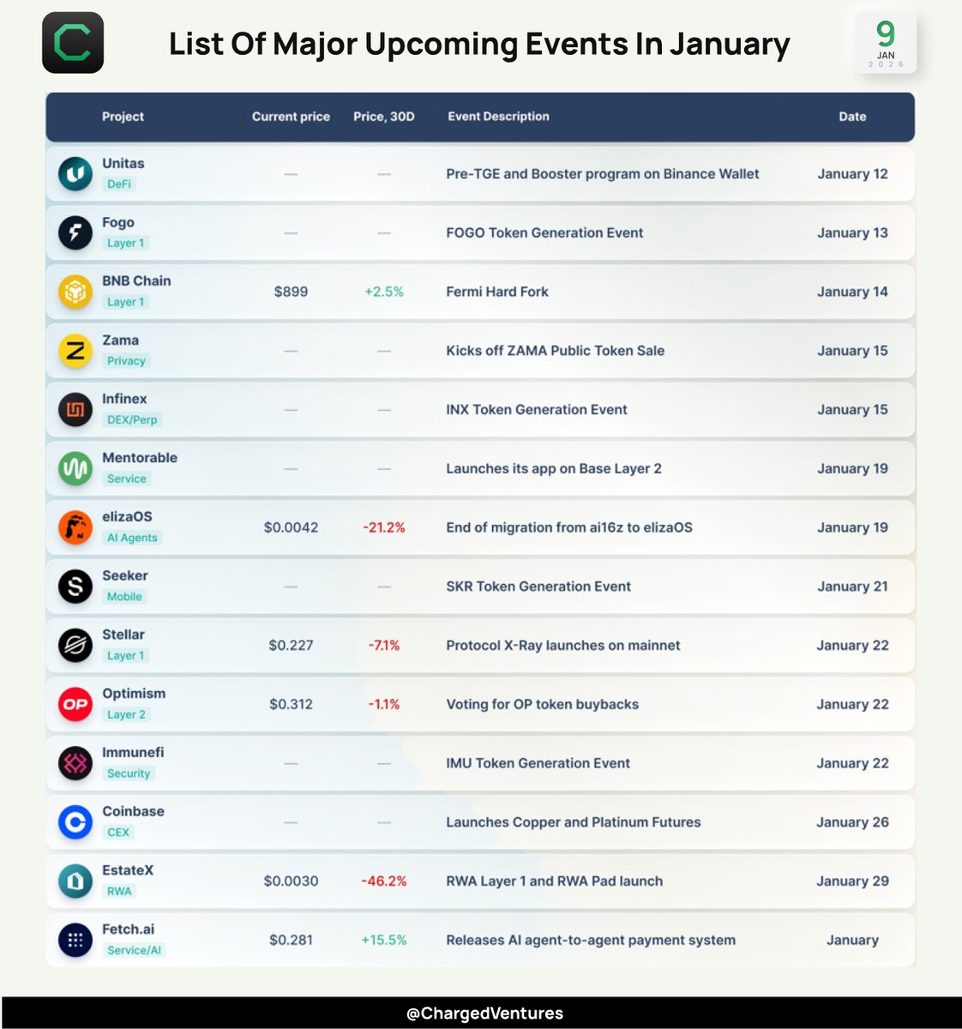Click the RWA tag under EstateX
This screenshot has width=962, height=1029.
tap(119, 892)
